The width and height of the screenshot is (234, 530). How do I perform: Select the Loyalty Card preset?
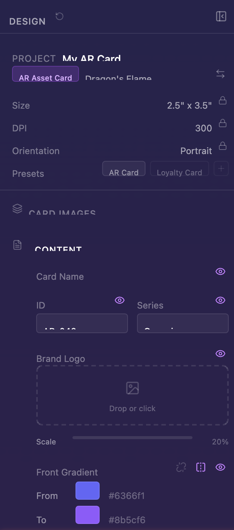[179, 168]
